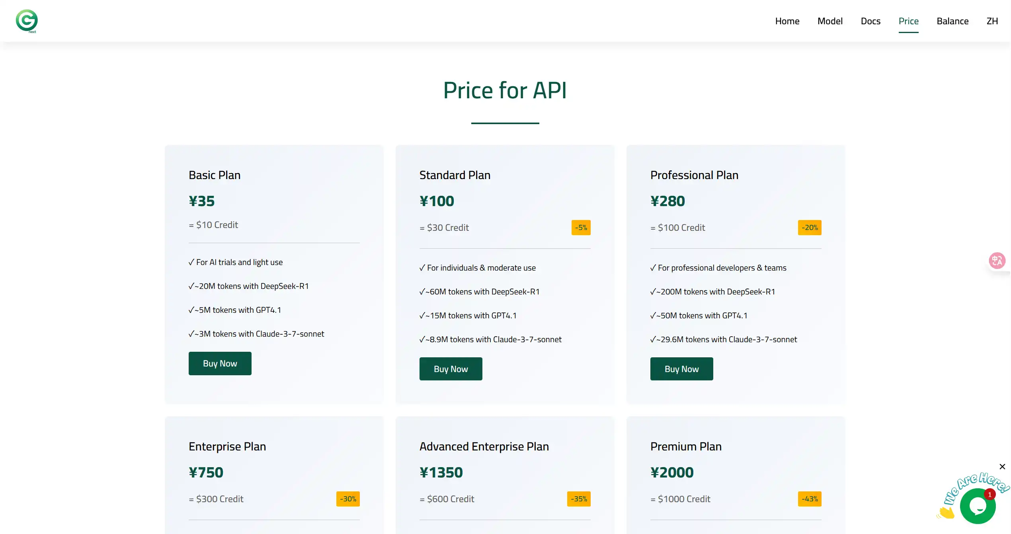Click the Premium Plan ¥2000 price
Screen dimensions: 1011x534
click(x=672, y=472)
